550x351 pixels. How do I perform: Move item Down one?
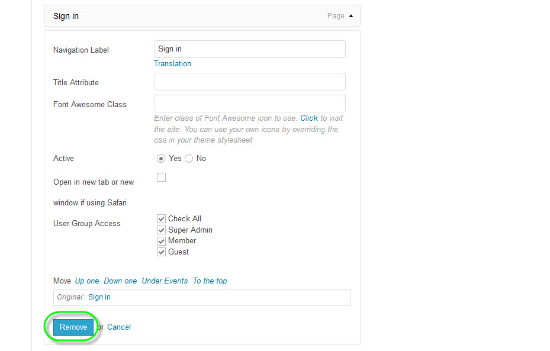click(x=120, y=281)
